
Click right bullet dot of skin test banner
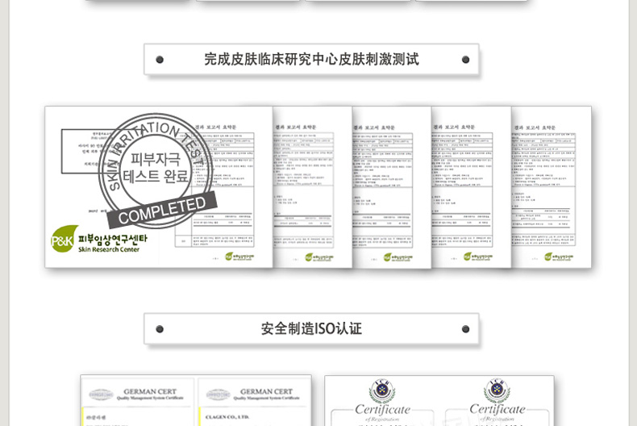coord(465,60)
